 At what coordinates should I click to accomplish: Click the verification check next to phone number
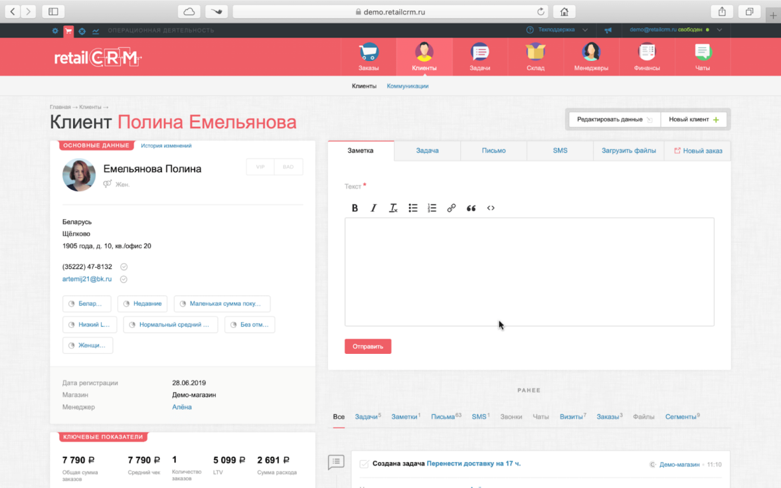(124, 267)
